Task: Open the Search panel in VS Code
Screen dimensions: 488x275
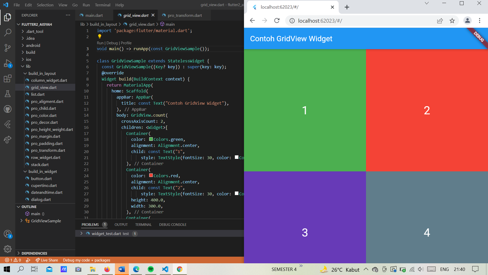Action: click(8, 33)
